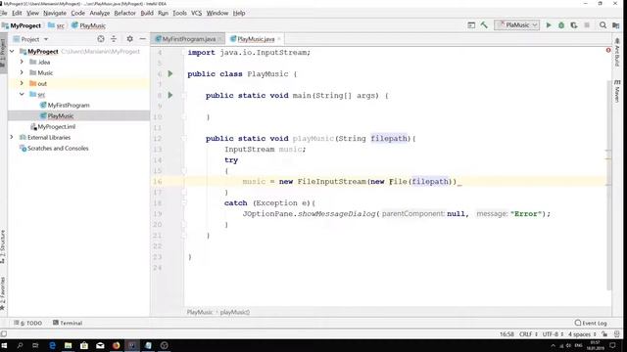Locate current file with the target icon
Screen dimensions: 627x352
101,39
